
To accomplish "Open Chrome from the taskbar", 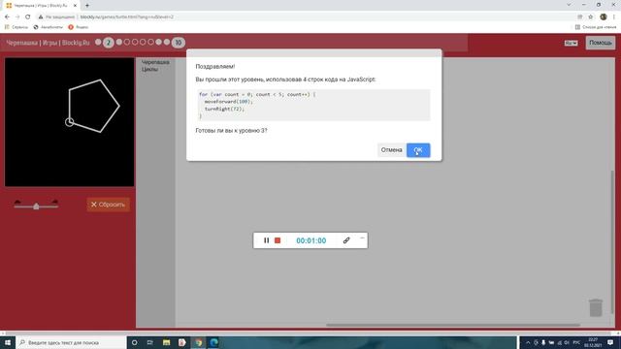I will [198, 342].
